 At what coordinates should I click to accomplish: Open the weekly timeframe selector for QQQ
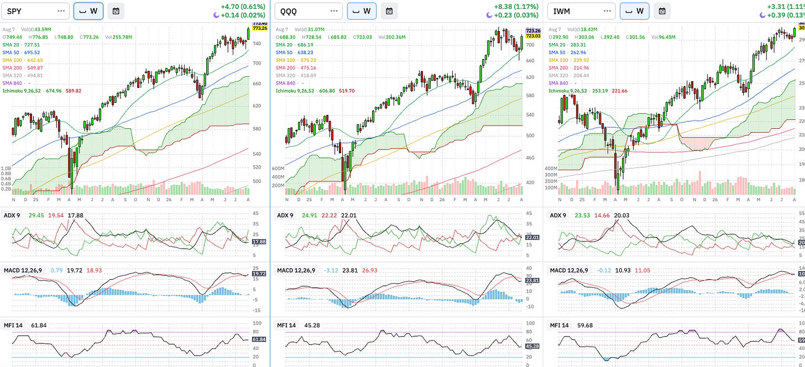(x=362, y=11)
